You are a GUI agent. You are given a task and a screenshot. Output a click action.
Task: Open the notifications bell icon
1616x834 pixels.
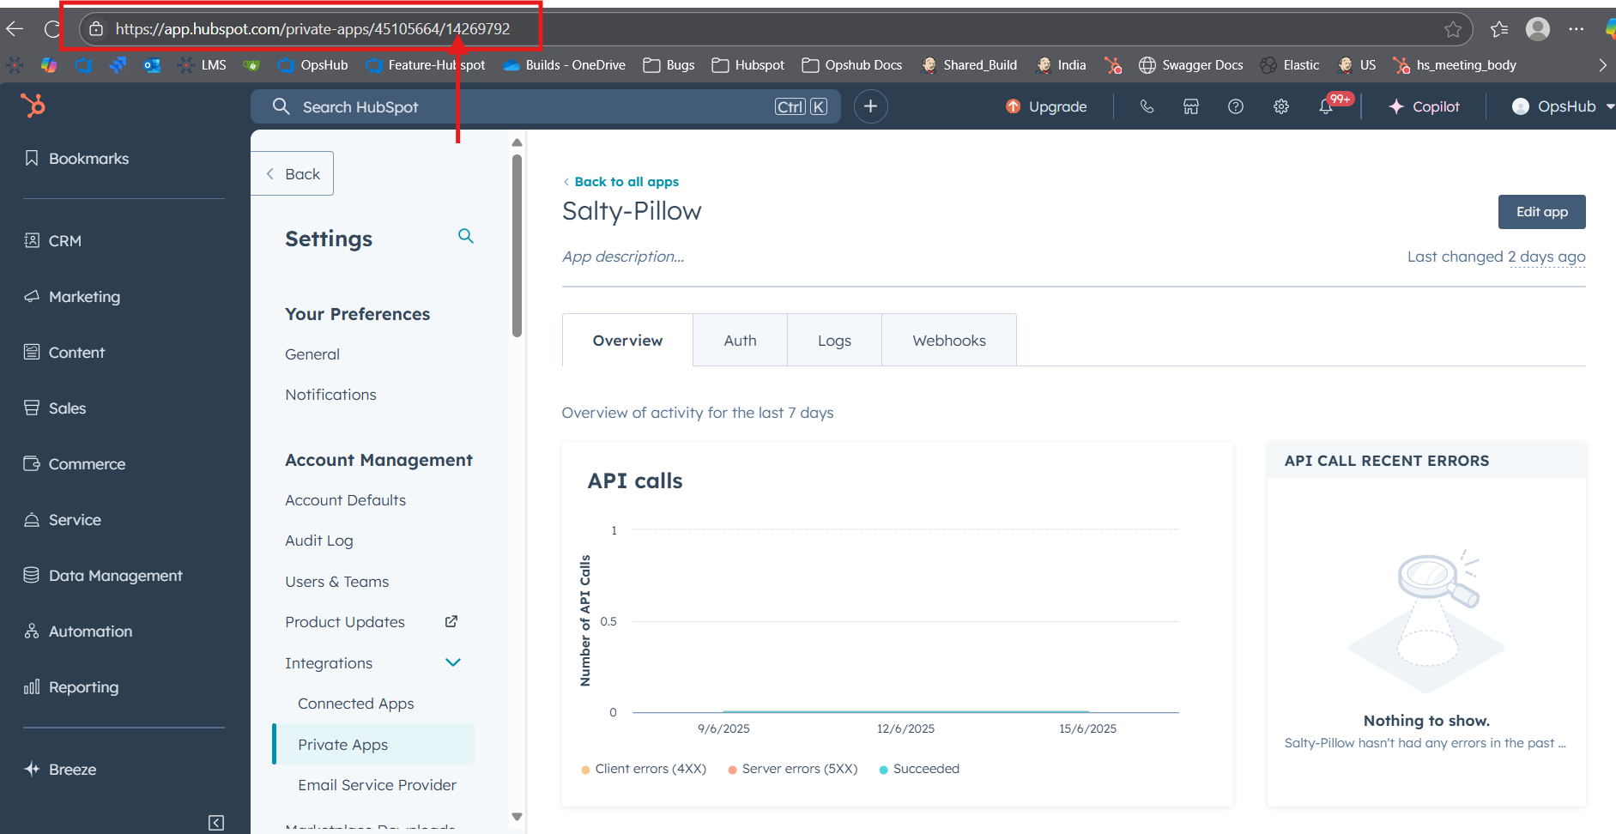(1326, 106)
